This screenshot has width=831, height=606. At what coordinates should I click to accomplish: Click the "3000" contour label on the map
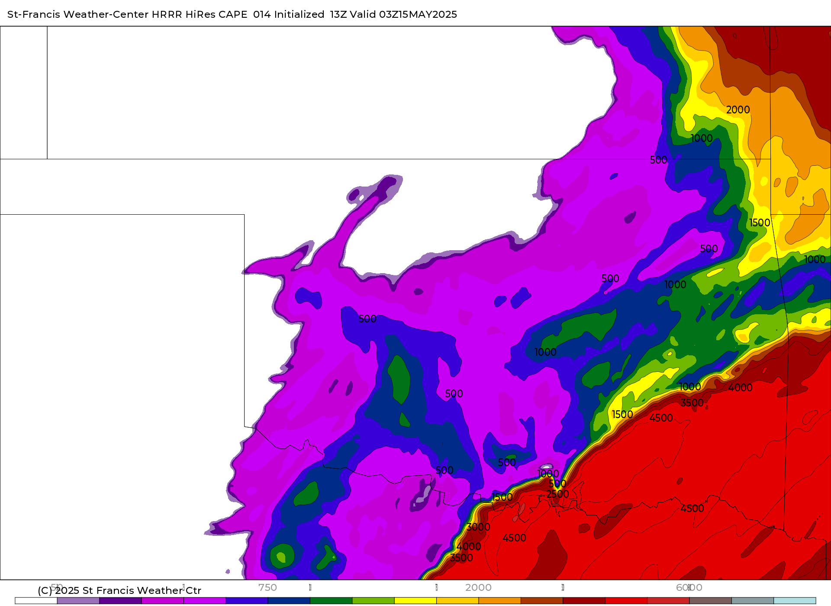click(x=478, y=527)
